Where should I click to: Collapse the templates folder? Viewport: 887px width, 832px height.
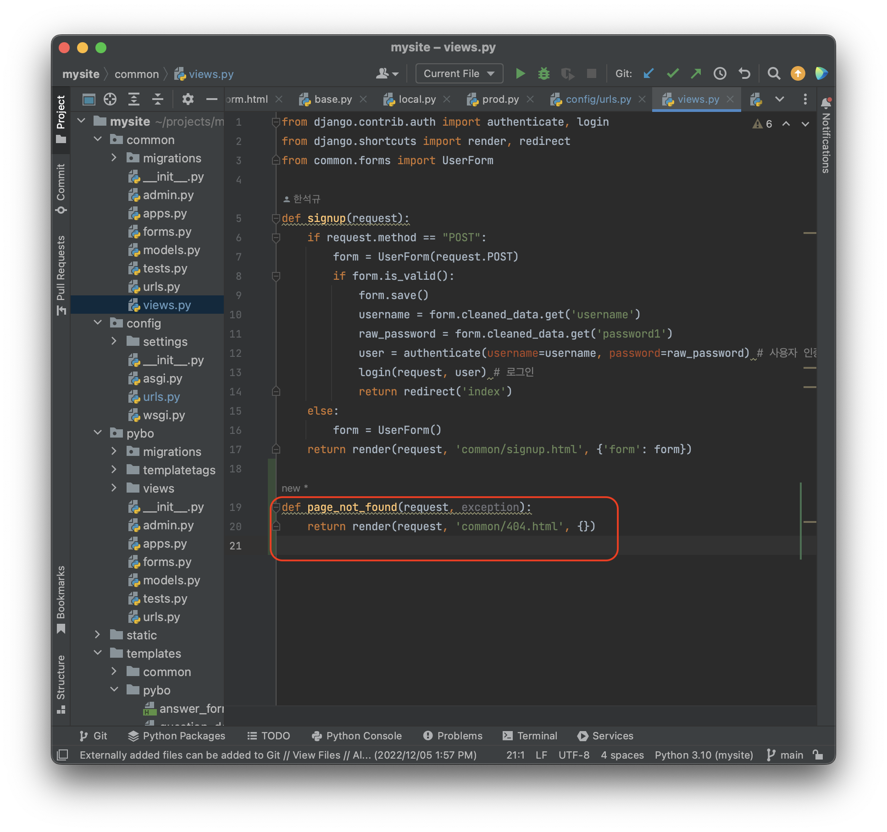pos(98,653)
